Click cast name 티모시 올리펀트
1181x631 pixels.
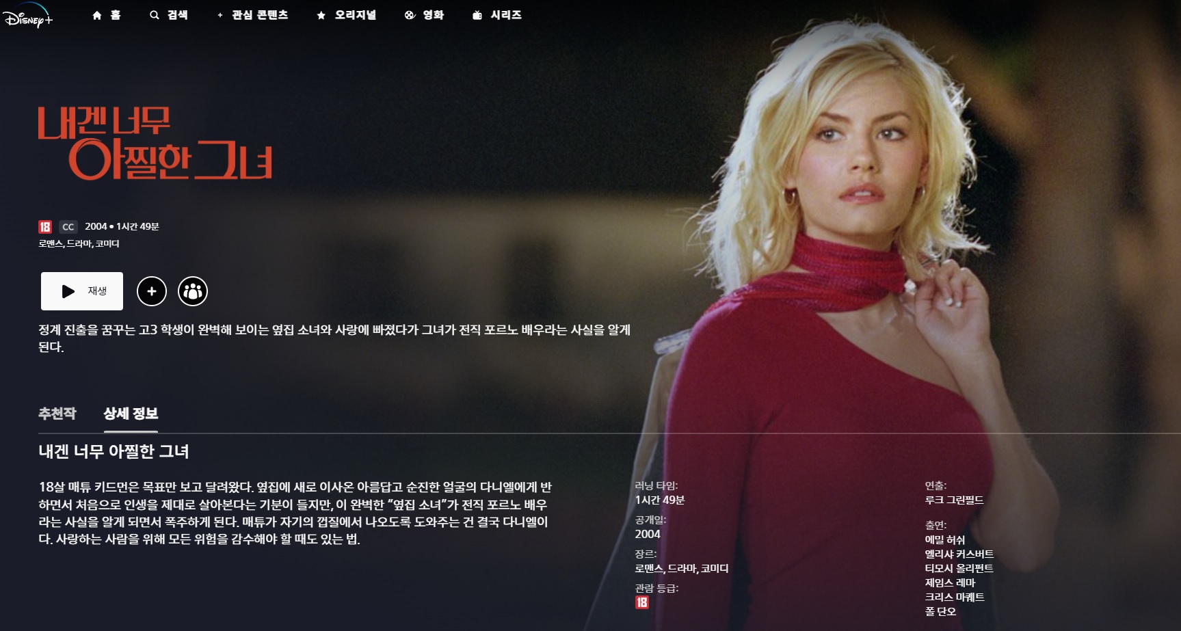click(x=959, y=568)
